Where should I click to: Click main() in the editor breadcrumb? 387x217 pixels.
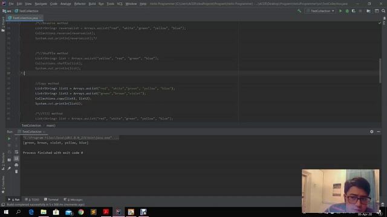[x=51, y=125]
